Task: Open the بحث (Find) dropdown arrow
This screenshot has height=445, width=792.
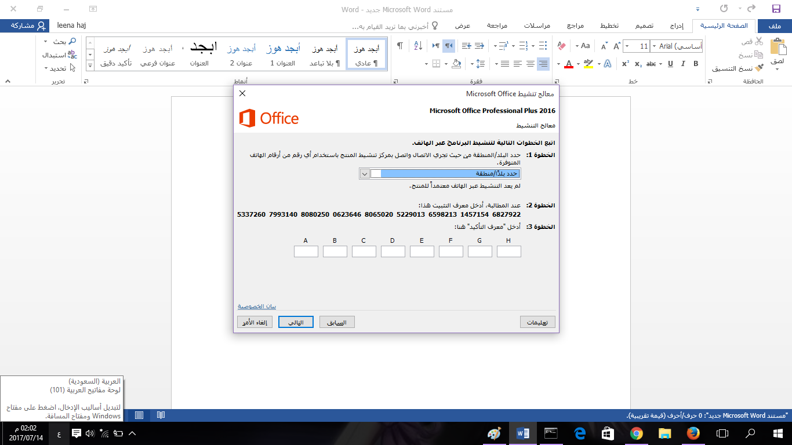Action: tap(46, 42)
